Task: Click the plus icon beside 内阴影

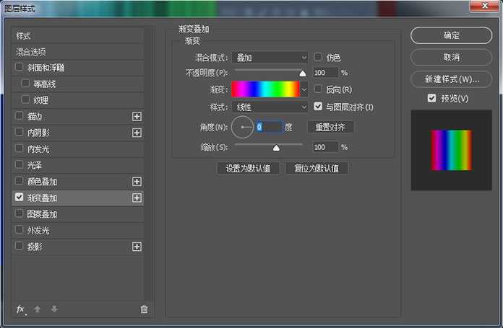Action: (137, 133)
